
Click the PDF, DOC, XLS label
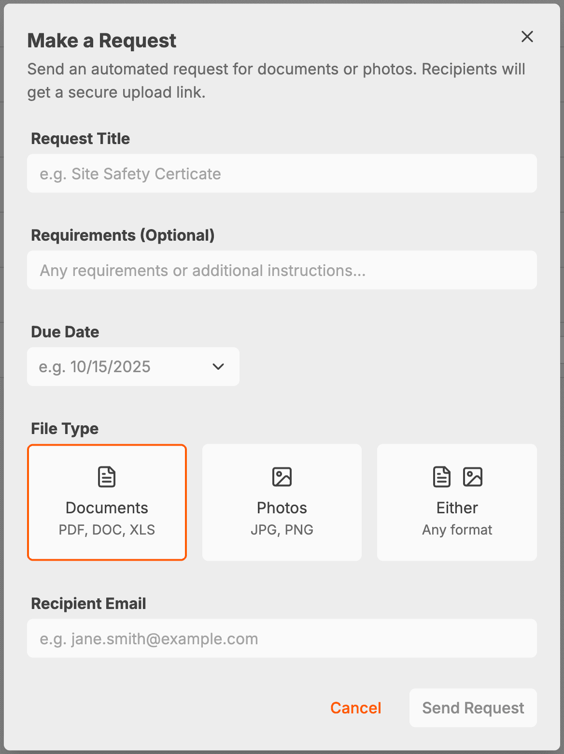106,529
